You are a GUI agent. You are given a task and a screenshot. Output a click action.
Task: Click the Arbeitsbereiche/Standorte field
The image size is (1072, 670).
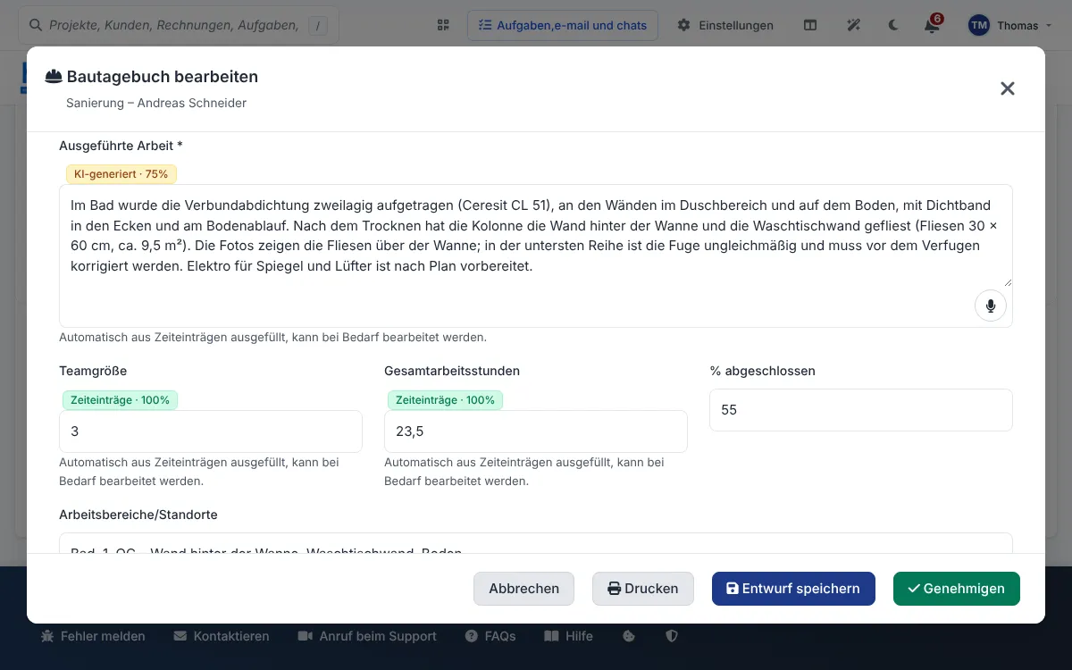pyautogui.click(x=536, y=543)
